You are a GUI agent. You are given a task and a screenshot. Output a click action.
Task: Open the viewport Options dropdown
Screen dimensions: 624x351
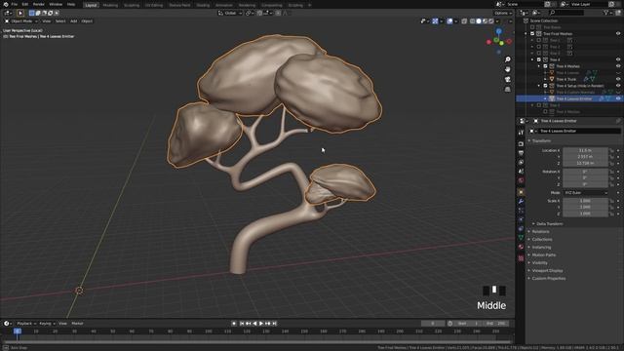pyautogui.click(x=503, y=13)
